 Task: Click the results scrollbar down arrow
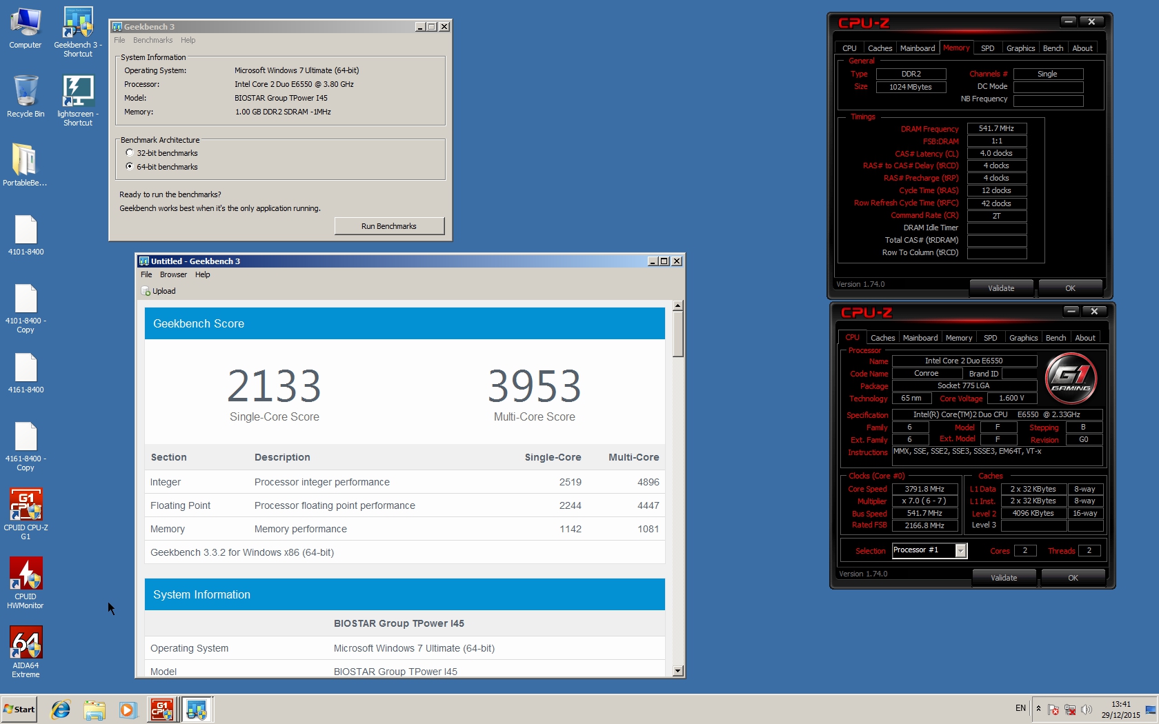pyautogui.click(x=677, y=670)
